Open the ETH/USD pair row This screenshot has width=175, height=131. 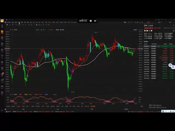point(159,78)
